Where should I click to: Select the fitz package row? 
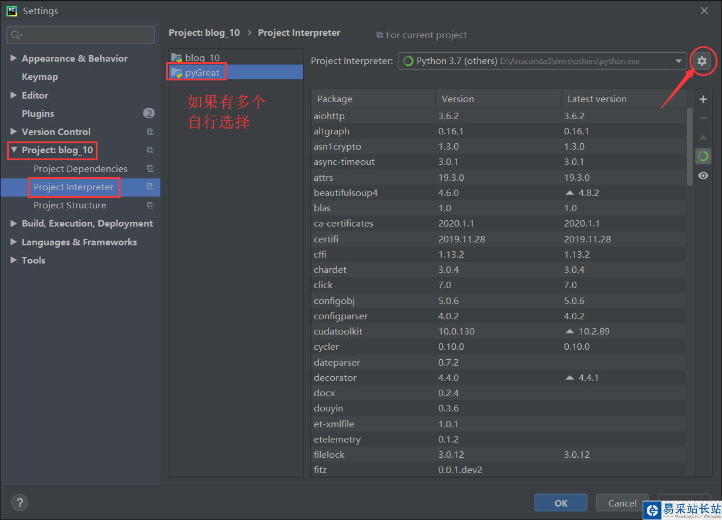pyautogui.click(x=499, y=470)
